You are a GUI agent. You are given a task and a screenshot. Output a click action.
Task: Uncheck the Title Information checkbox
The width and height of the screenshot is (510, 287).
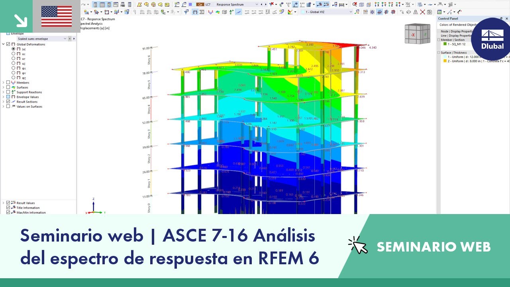[8, 208]
